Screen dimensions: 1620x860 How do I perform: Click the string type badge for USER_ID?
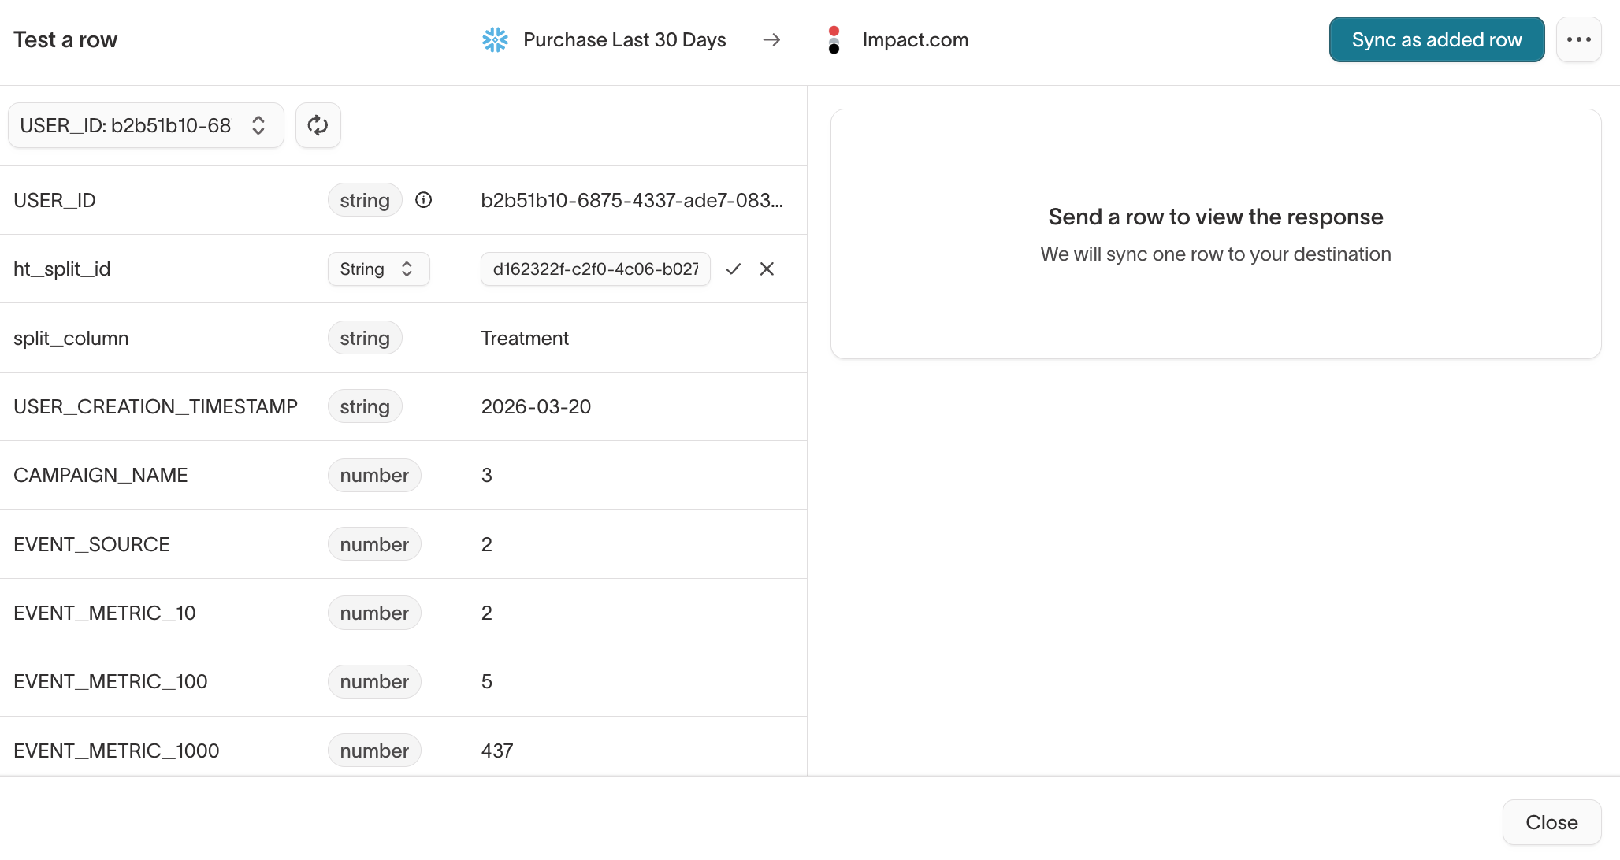365,200
